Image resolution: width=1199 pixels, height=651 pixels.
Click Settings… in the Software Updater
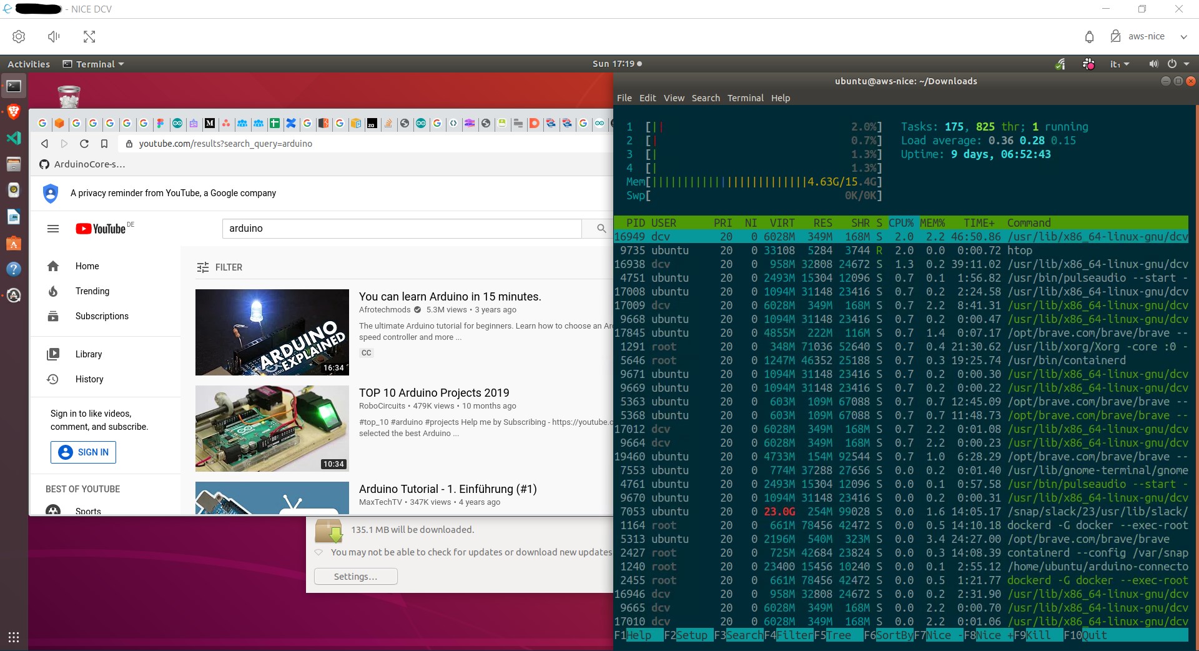[x=356, y=577]
